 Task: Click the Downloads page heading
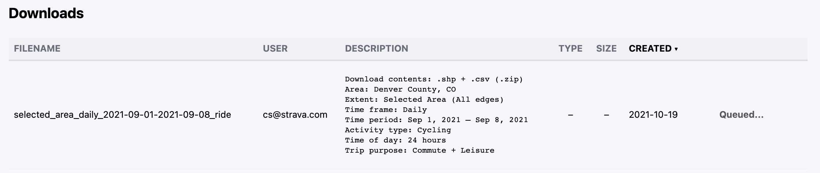[x=46, y=13]
